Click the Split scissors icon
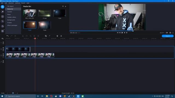Image resolution: width=175 pixels, height=98 pixels. [23, 36]
